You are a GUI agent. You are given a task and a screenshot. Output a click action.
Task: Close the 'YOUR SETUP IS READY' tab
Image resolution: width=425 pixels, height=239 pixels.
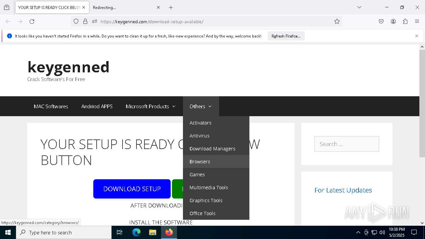tap(84, 7)
